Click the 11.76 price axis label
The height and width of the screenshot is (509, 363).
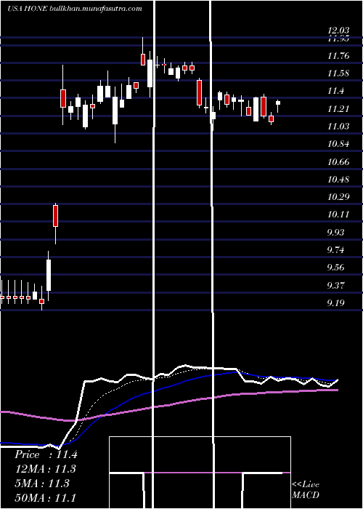pos(338,56)
